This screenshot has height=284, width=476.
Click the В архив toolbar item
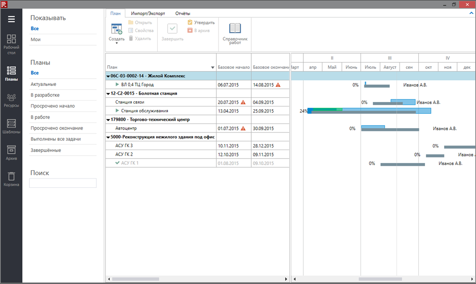coord(199,31)
